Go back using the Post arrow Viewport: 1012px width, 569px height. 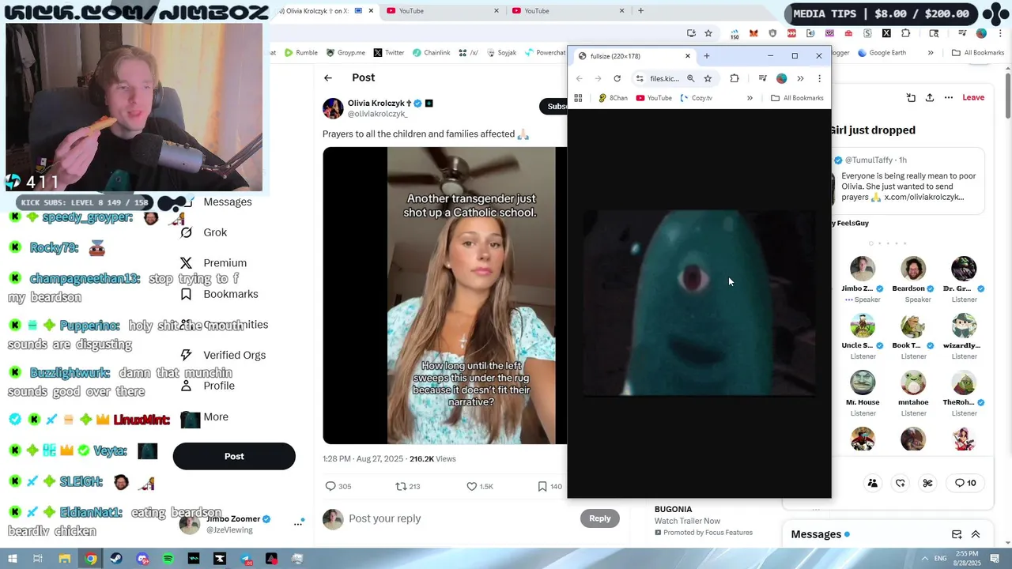click(x=328, y=77)
